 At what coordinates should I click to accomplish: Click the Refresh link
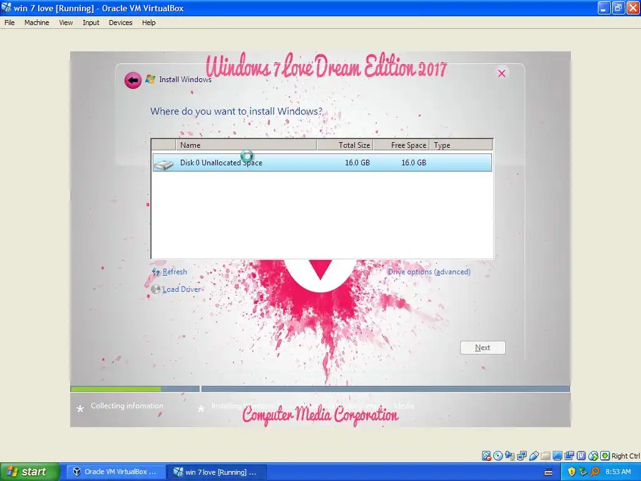pyautogui.click(x=175, y=272)
